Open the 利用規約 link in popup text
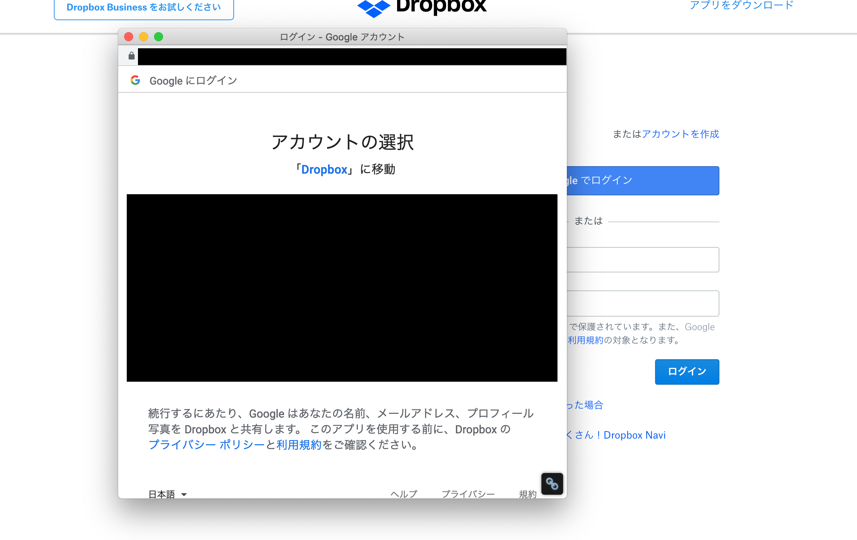 pos(299,445)
